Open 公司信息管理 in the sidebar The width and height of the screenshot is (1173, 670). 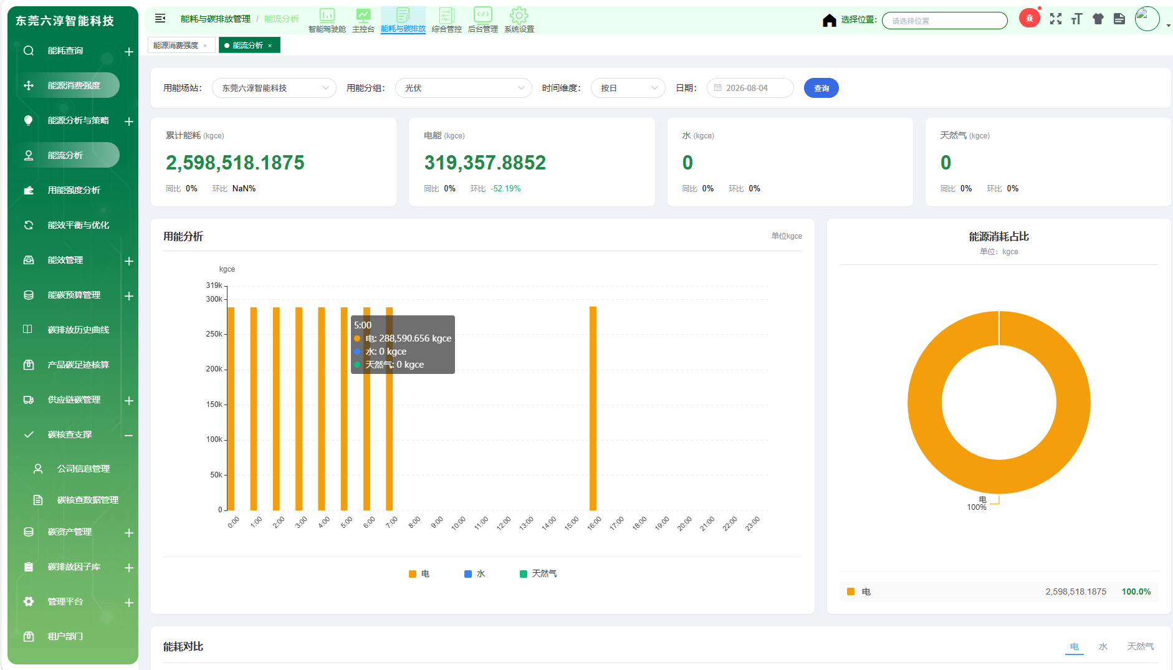(x=84, y=469)
